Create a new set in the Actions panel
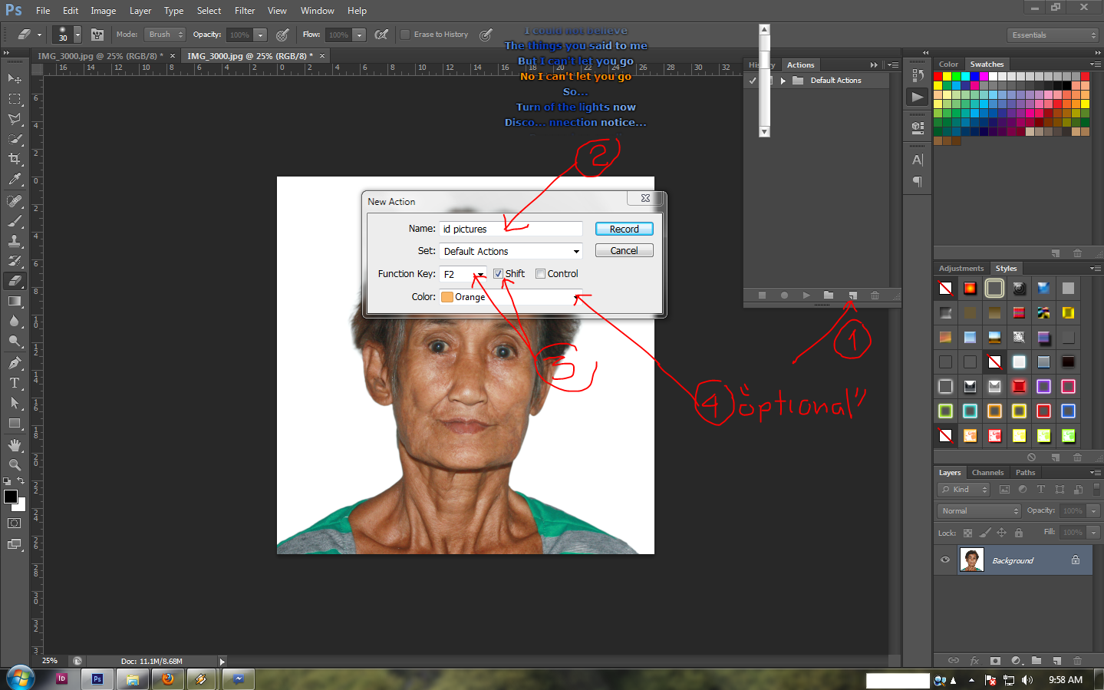Image resolution: width=1104 pixels, height=690 pixels. pyautogui.click(x=829, y=295)
